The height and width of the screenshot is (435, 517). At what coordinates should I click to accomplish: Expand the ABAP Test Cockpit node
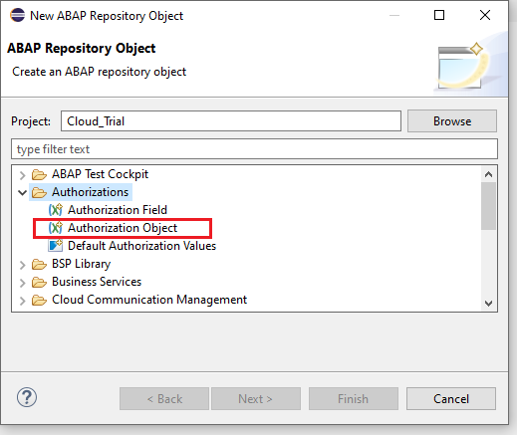point(22,175)
